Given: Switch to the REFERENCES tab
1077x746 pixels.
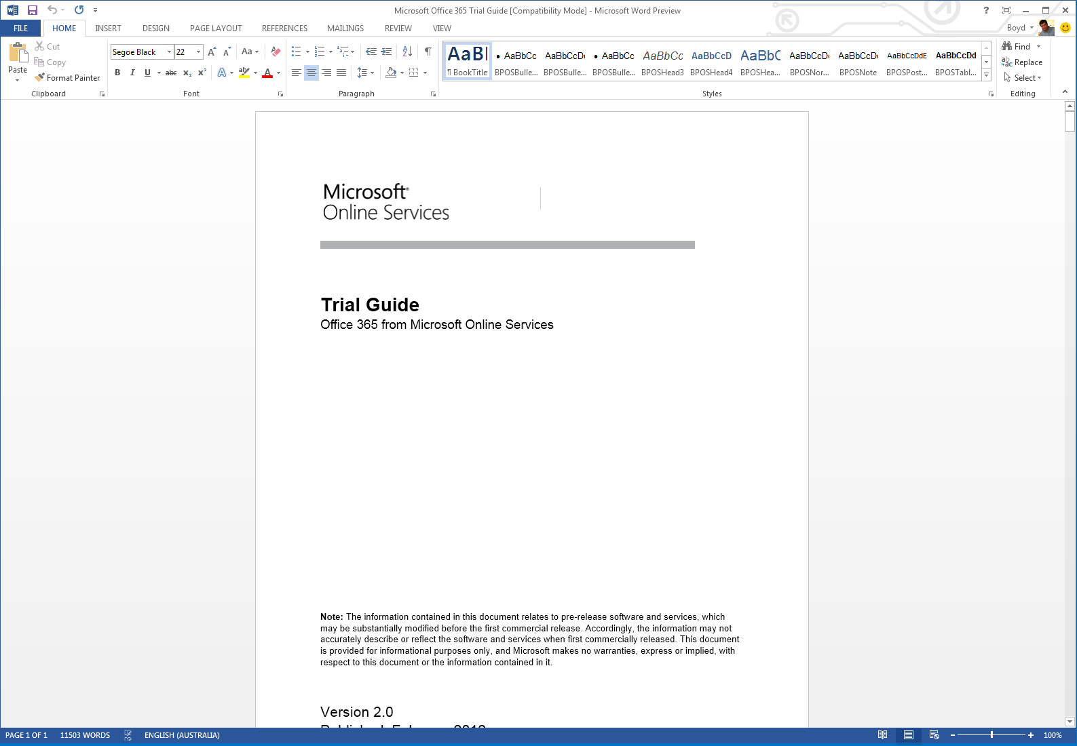Looking at the screenshot, I should coord(284,28).
